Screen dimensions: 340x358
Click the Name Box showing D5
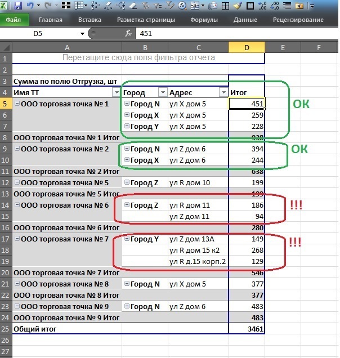point(39,34)
